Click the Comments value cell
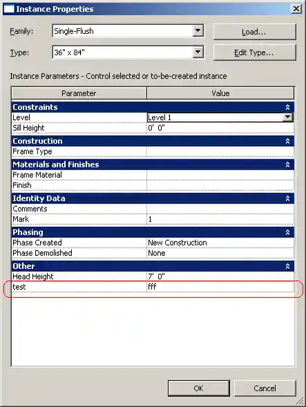The image size is (306, 407). [x=220, y=209]
